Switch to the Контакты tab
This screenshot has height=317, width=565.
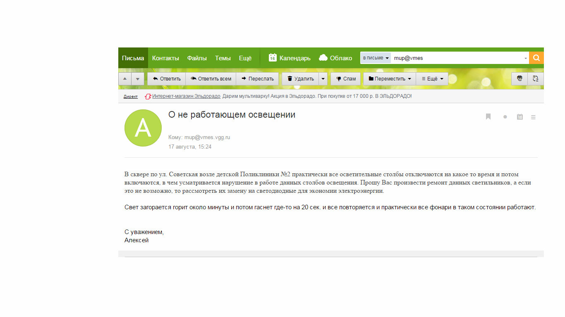pyautogui.click(x=165, y=58)
